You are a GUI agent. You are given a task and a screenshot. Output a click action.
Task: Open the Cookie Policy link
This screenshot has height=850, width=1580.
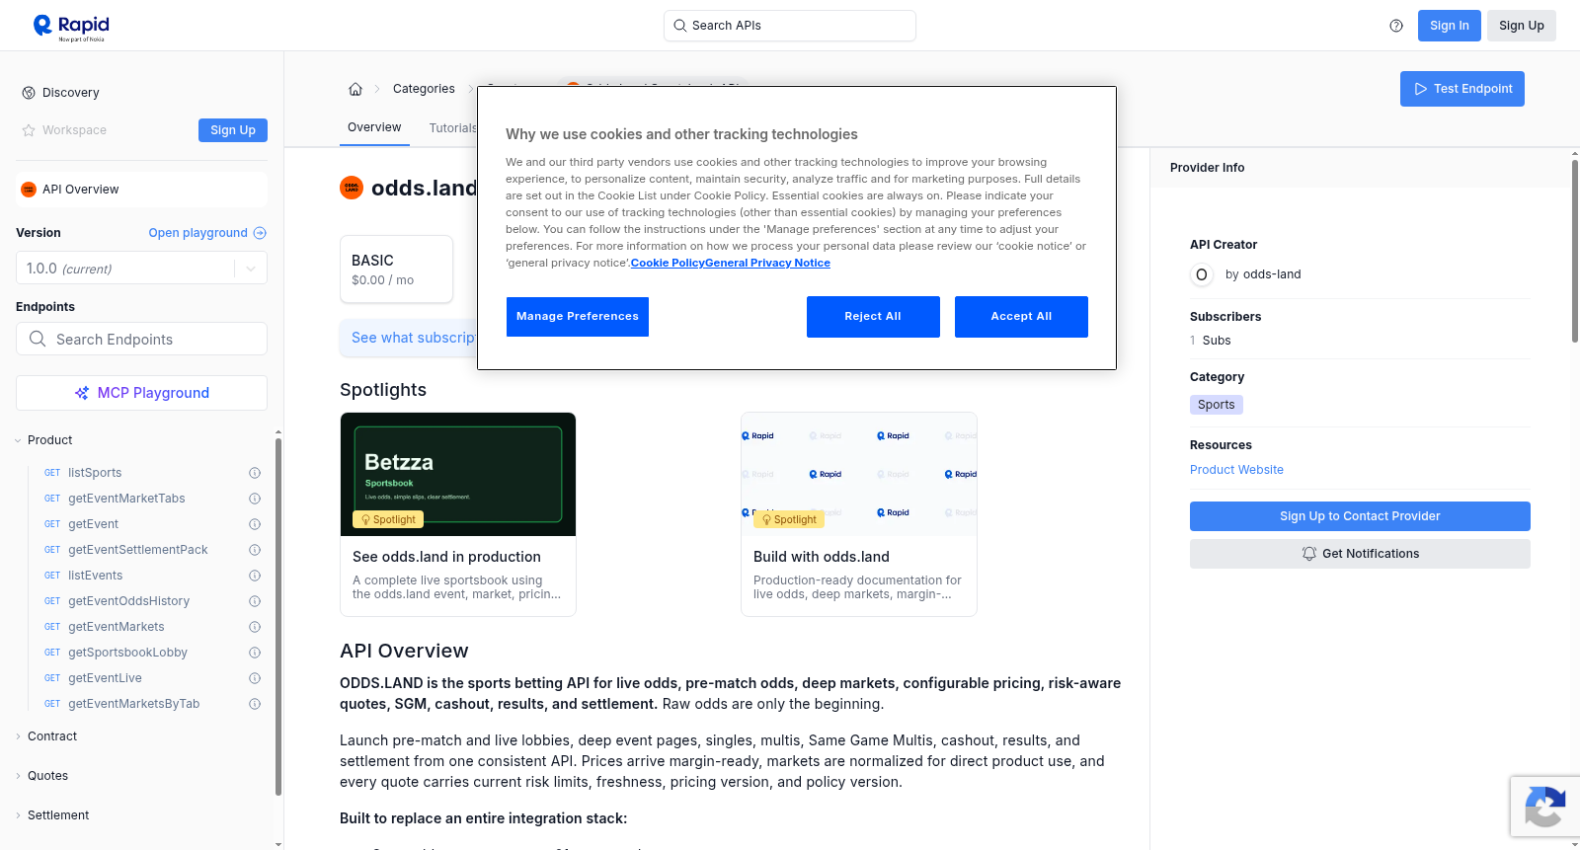[668, 263]
